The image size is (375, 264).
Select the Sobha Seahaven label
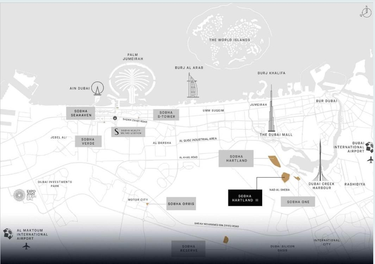[x=81, y=113]
